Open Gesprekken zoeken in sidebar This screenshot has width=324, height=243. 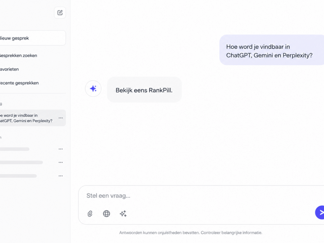(18, 55)
